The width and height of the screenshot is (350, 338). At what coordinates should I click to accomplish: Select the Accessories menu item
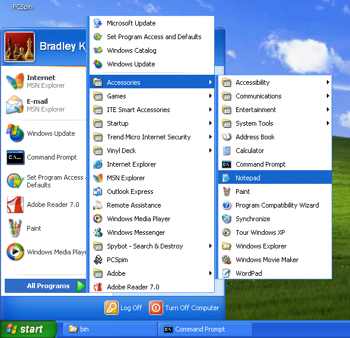(152, 82)
